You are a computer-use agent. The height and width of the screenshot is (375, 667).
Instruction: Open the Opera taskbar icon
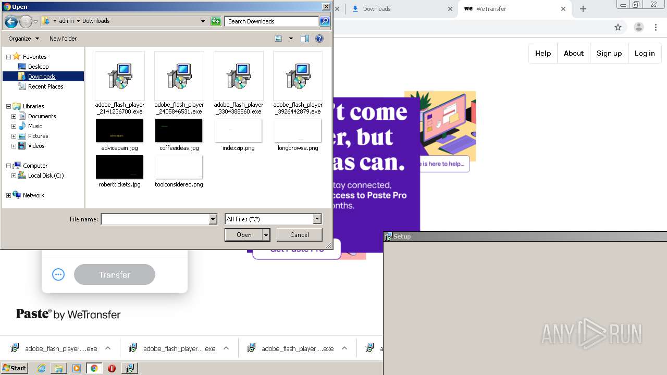(x=112, y=368)
